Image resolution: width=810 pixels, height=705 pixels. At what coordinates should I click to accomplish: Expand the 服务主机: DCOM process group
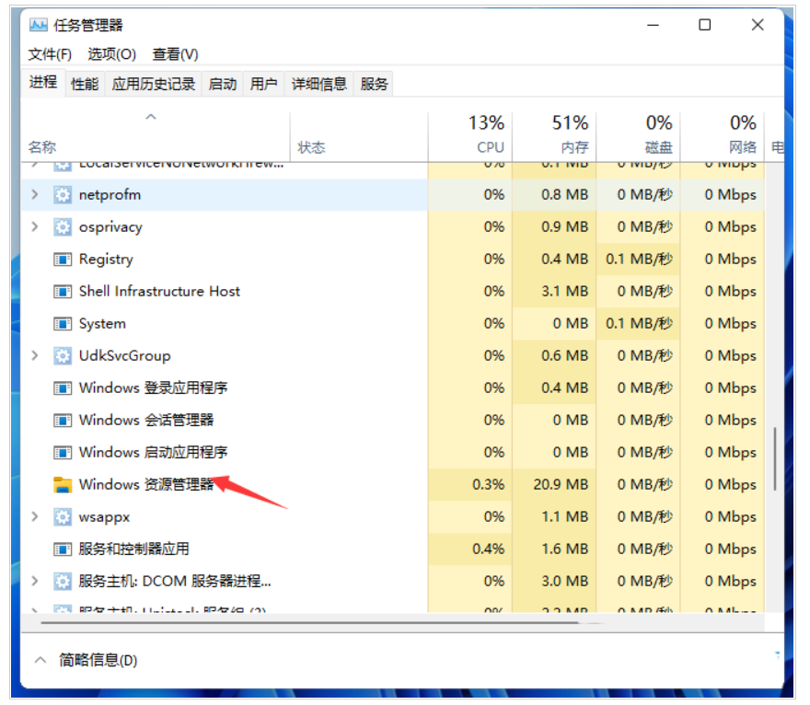35,582
